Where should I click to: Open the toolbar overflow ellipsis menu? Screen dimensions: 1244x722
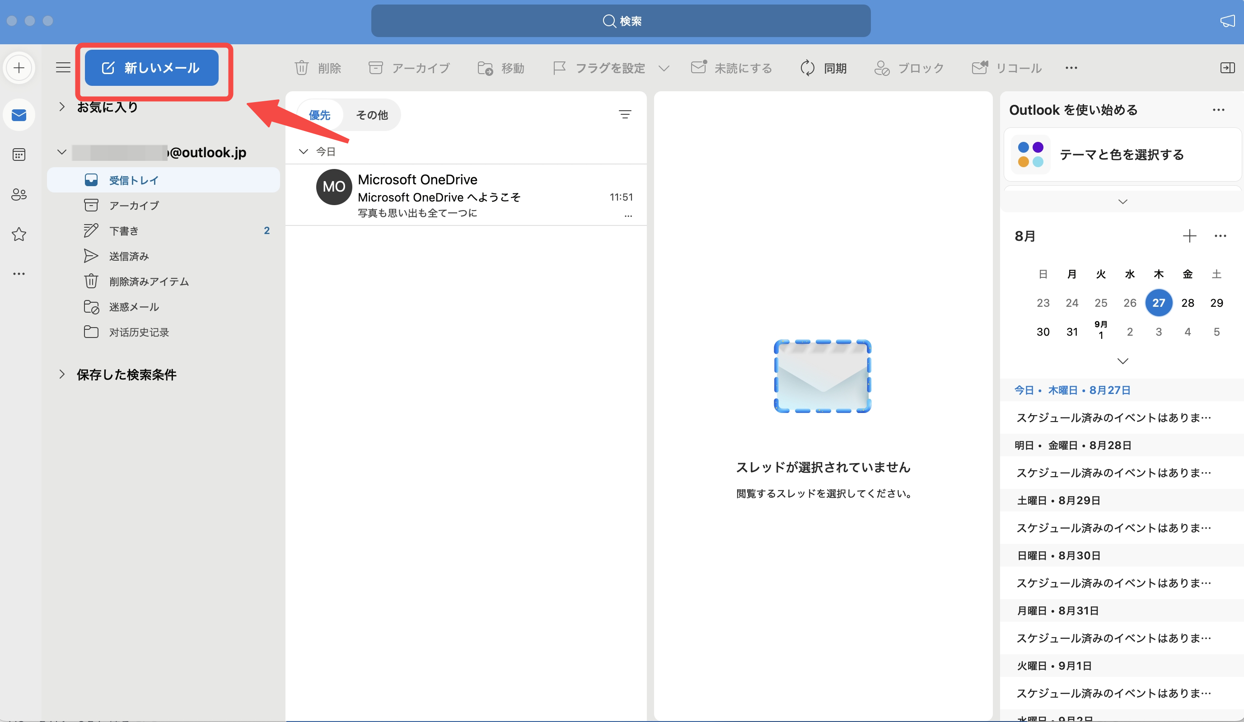[1071, 68]
